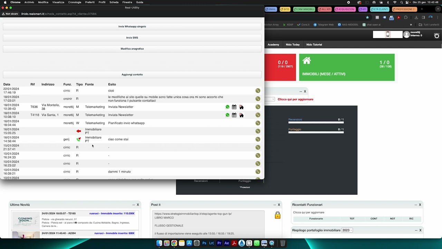
Task: Open Chrome extensions puzzle icon
Action: (x=406, y=17)
